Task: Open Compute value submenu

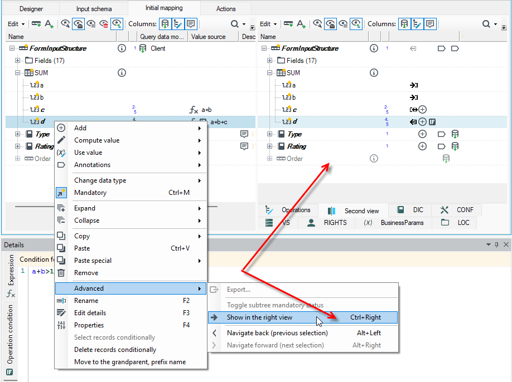Action: (131, 140)
